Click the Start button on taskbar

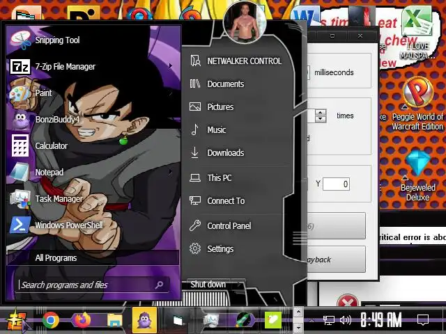[17, 320]
